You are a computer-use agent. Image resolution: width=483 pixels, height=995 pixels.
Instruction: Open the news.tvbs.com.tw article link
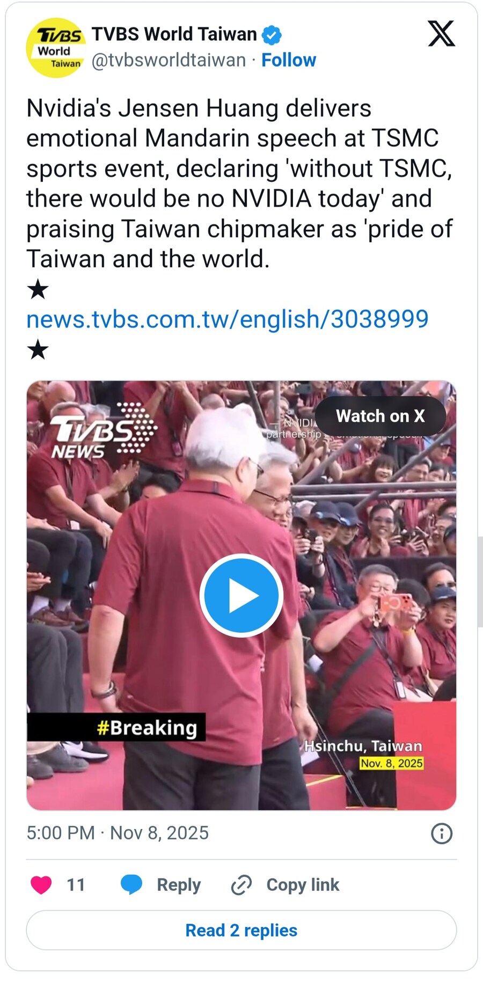pos(228,319)
